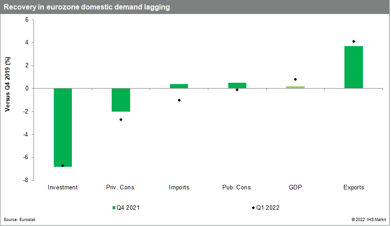This screenshot has width=391, height=226.
Task: Select the Imports green bar
Action: pyautogui.click(x=179, y=86)
